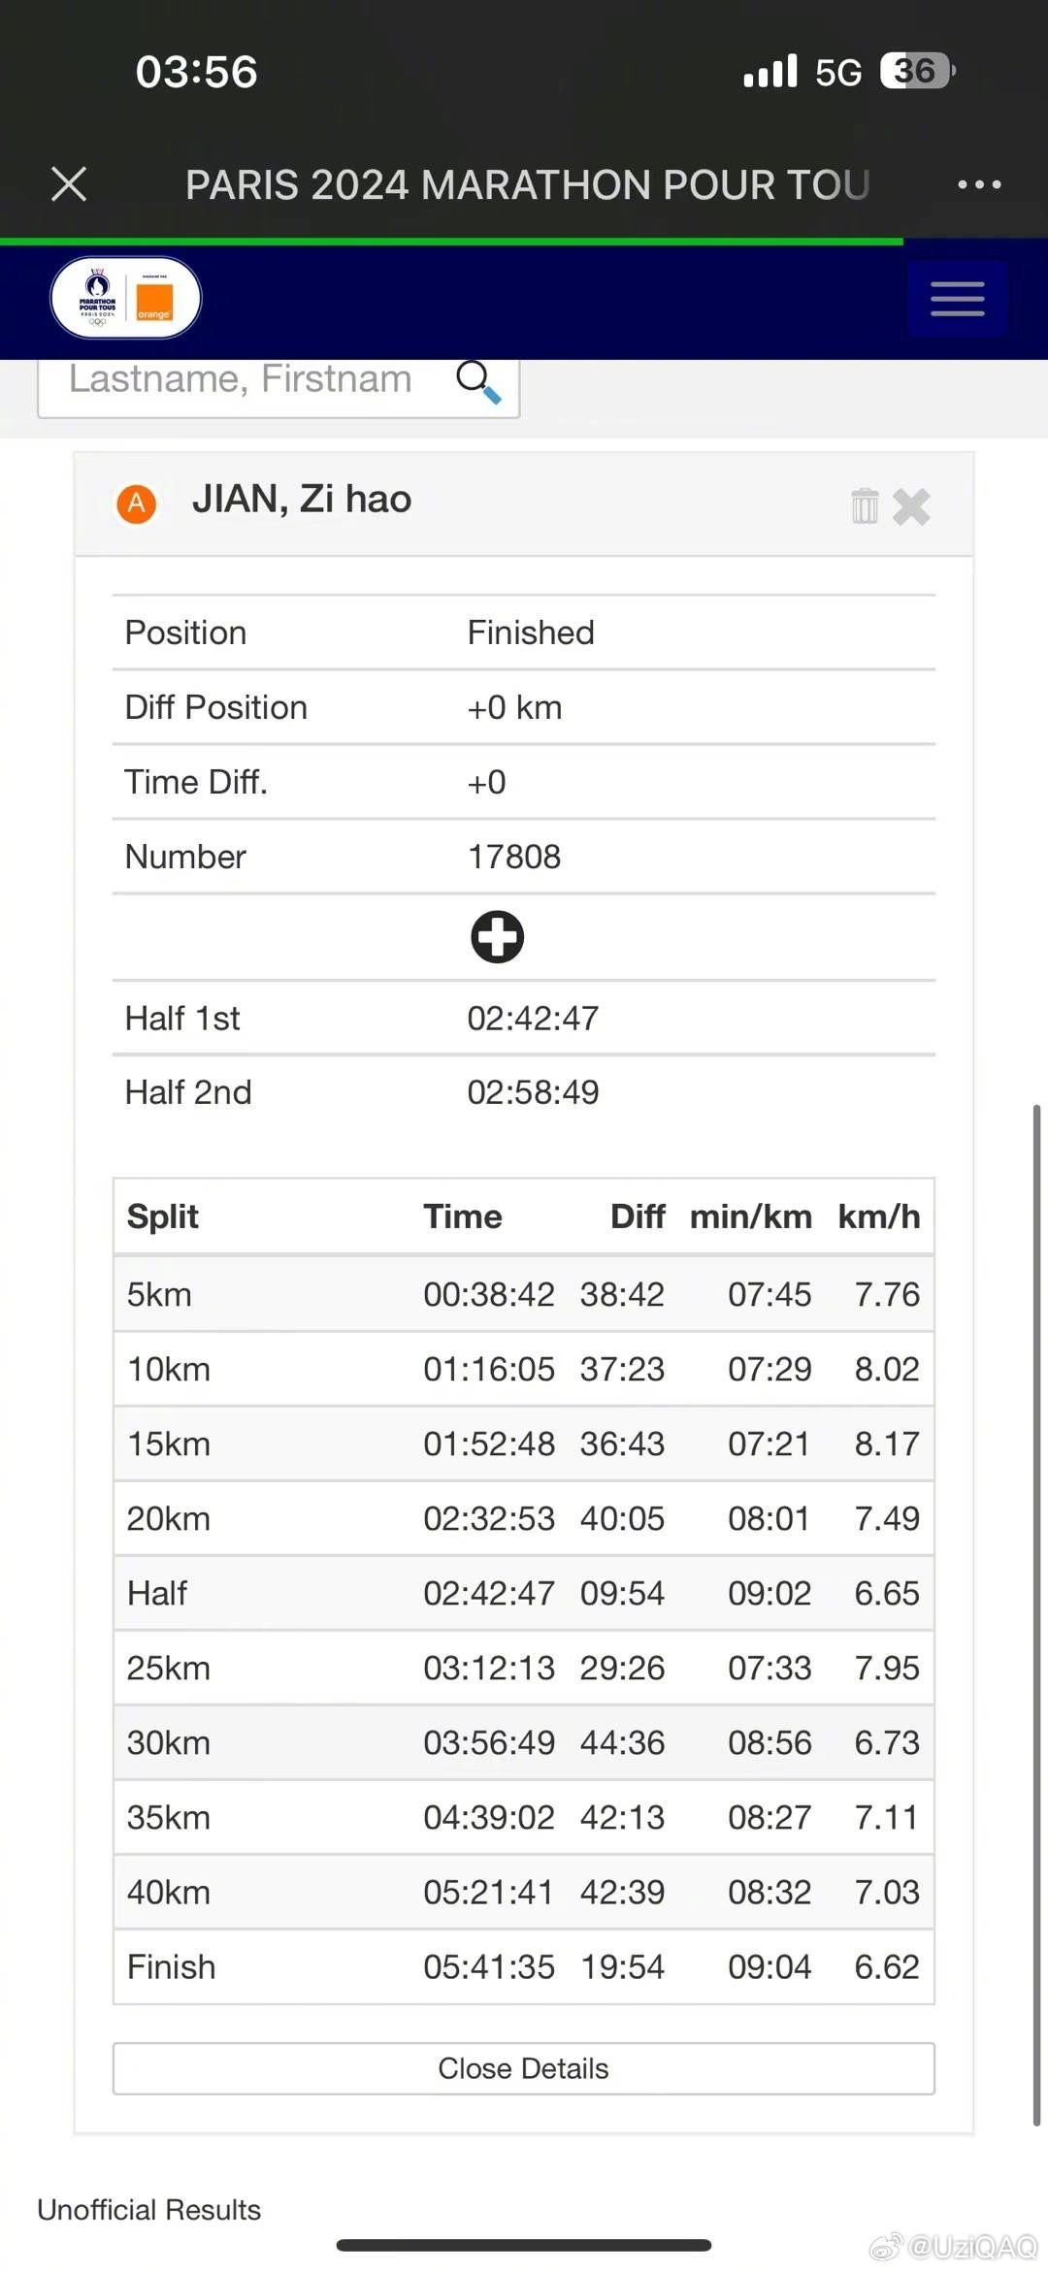Tap the orange A badge icon
This screenshot has height=2271, width=1048.
point(137,503)
